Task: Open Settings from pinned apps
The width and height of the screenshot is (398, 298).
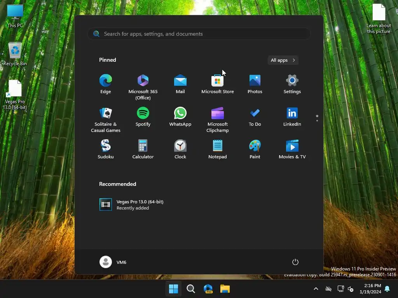Action: 292,84
